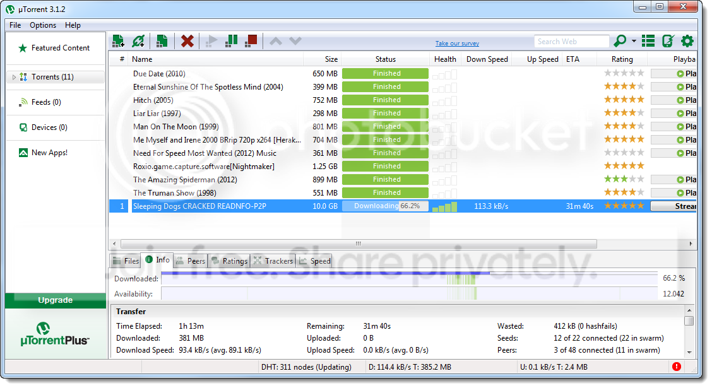Viewport: 712px width, 388px height.
Task: Click the Pause Torrent toolbar icon
Action: [x=232, y=41]
